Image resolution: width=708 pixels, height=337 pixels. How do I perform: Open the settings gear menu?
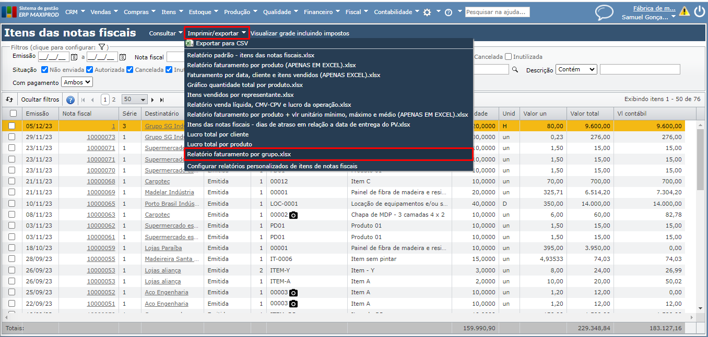click(427, 12)
